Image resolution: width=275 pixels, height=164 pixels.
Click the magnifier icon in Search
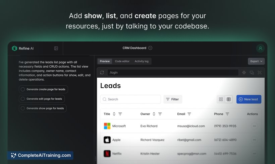tap(105, 99)
